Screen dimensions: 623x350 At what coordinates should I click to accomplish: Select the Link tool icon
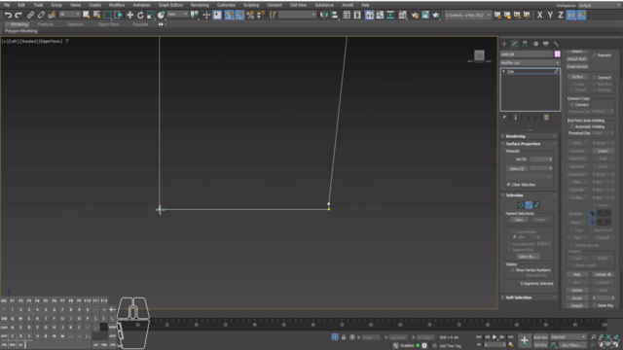[x=30, y=16]
